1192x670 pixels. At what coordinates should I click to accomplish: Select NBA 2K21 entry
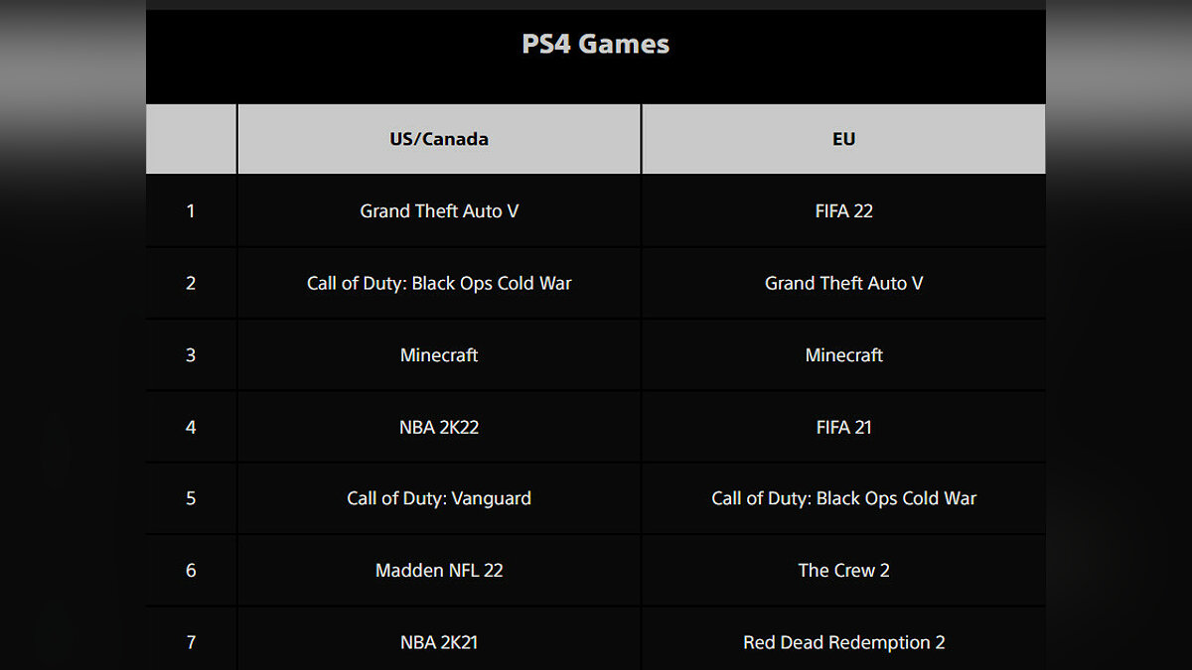[x=439, y=642]
